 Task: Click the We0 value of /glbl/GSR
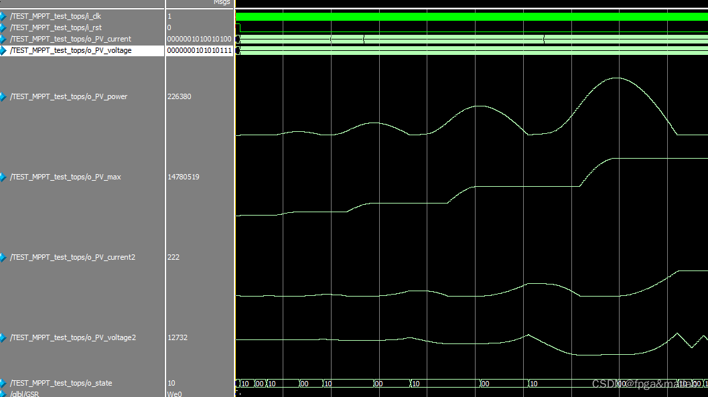point(173,394)
